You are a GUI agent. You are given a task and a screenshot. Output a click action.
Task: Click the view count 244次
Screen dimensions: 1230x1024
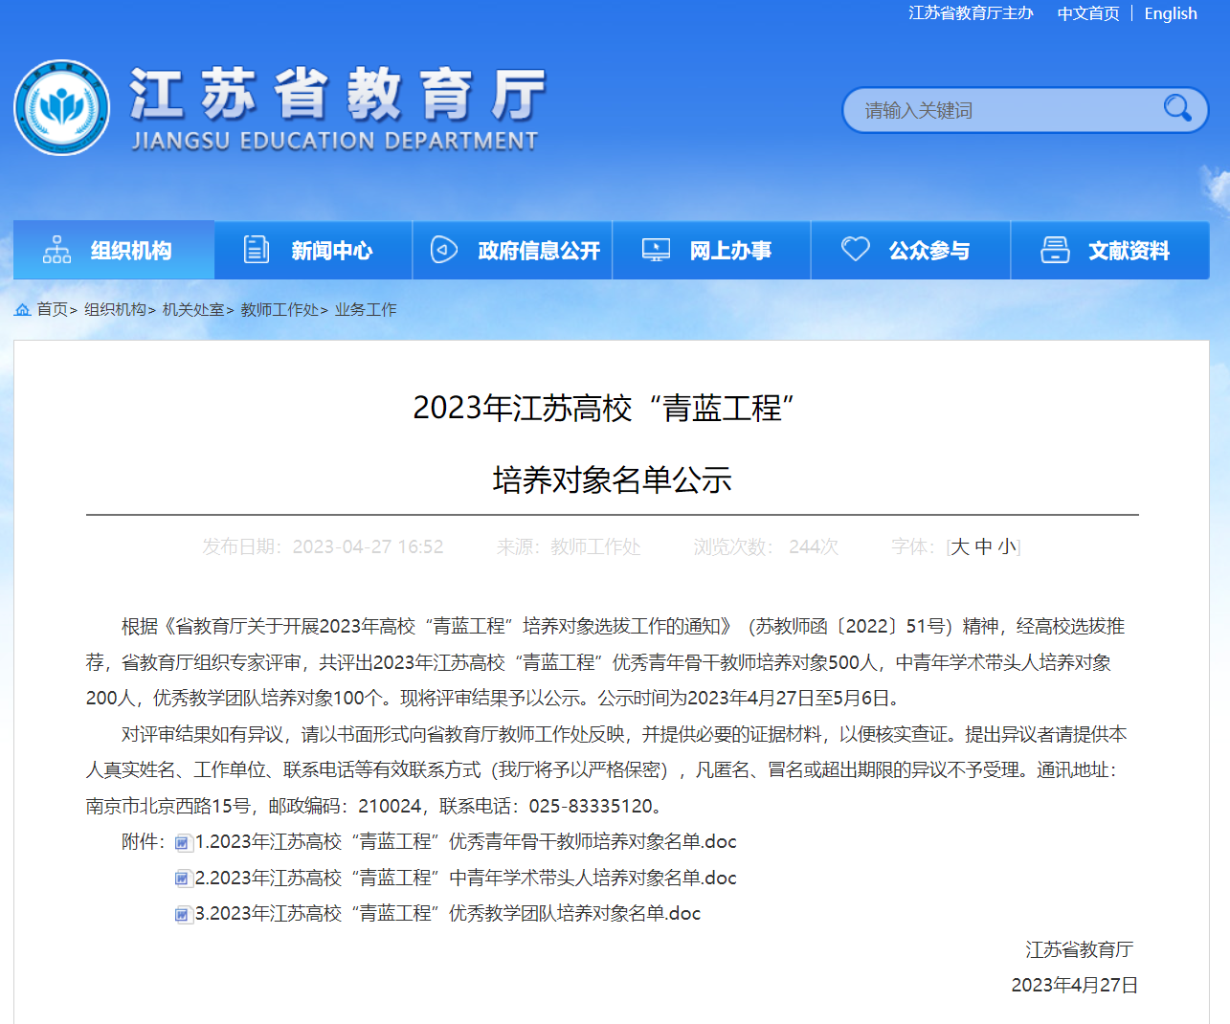(x=814, y=546)
